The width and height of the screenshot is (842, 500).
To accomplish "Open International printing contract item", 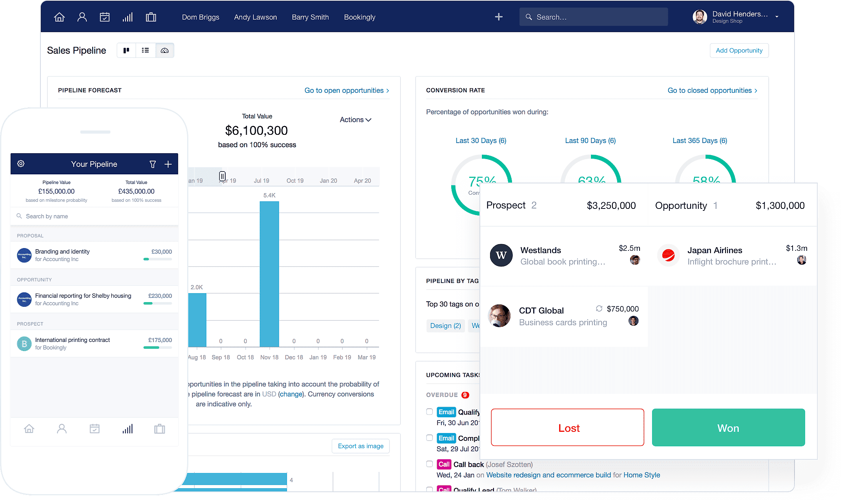I will [94, 344].
